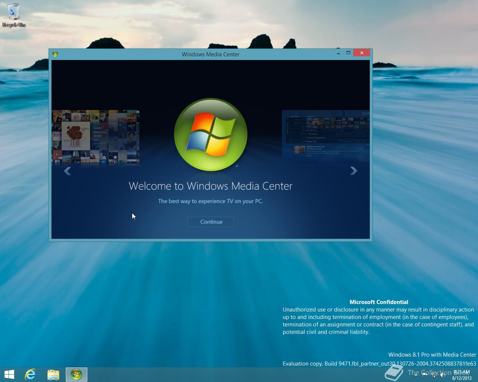The image size is (478, 382).
Task: Click the 'Windows Media Center' title bar text
Action: click(211, 54)
